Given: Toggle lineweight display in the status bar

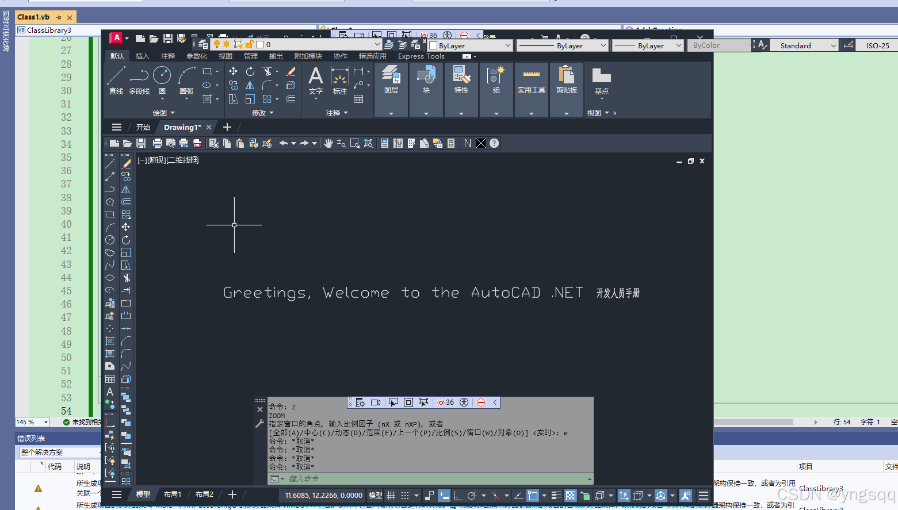Looking at the screenshot, I should 556,495.
